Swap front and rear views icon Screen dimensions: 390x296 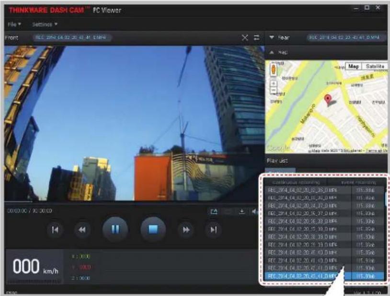tap(256, 37)
